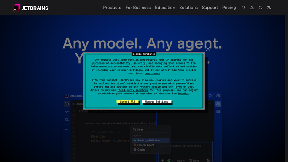The image size is (288, 162).
Task: Click the IDE search magnifier icon
Action: 210,96
